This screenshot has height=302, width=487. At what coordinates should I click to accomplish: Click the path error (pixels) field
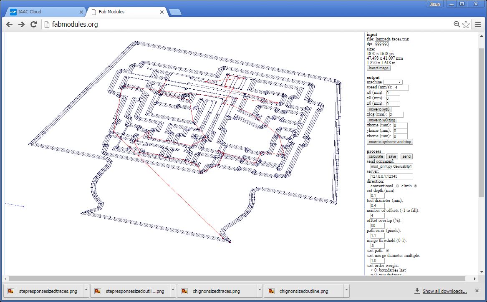pos(378,236)
